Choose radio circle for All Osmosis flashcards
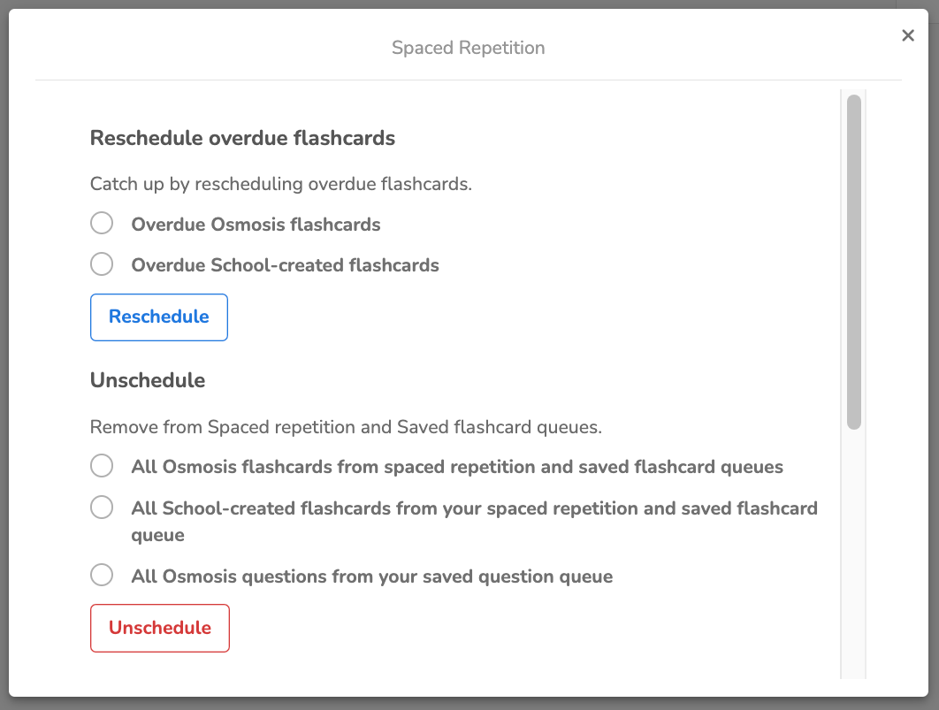The height and width of the screenshot is (710, 939). [x=102, y=465]
